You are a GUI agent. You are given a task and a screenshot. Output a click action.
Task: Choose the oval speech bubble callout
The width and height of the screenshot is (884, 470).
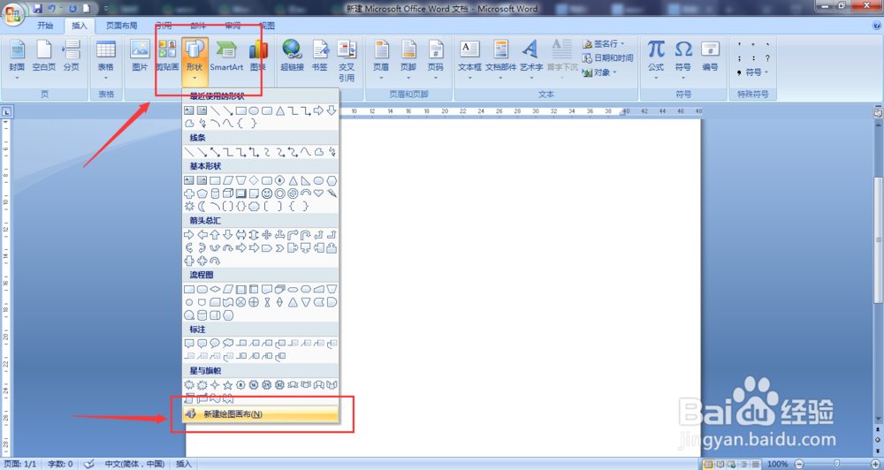[215, 343]
